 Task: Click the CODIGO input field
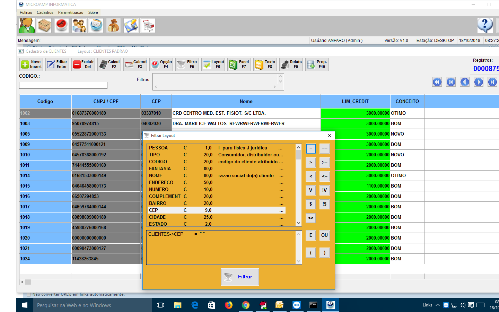coord(63,85)
